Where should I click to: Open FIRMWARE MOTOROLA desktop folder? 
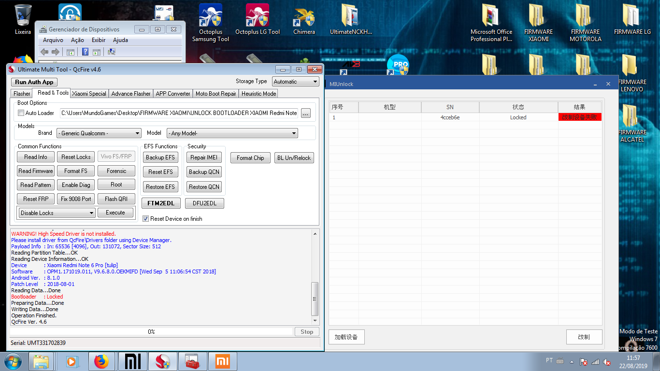(x=585, y=23)
